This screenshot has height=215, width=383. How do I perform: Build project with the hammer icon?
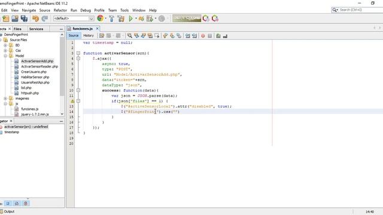pos(112,19)
